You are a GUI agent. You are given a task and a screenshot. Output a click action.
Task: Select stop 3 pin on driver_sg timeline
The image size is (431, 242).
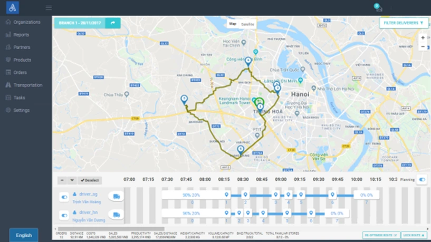click(276, 195)
